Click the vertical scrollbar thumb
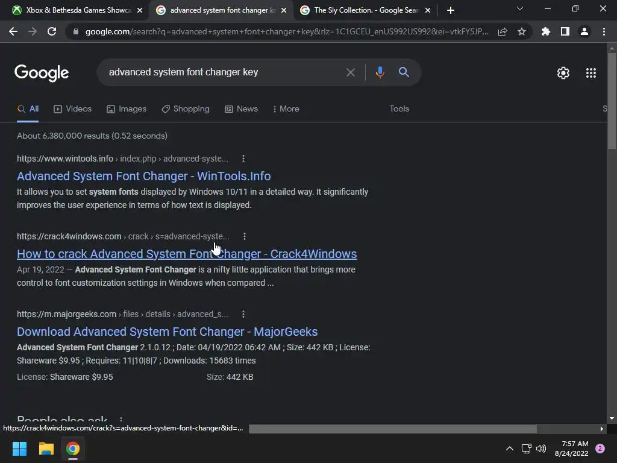Viewport: 617px width, 463px height. pos(612,101)
